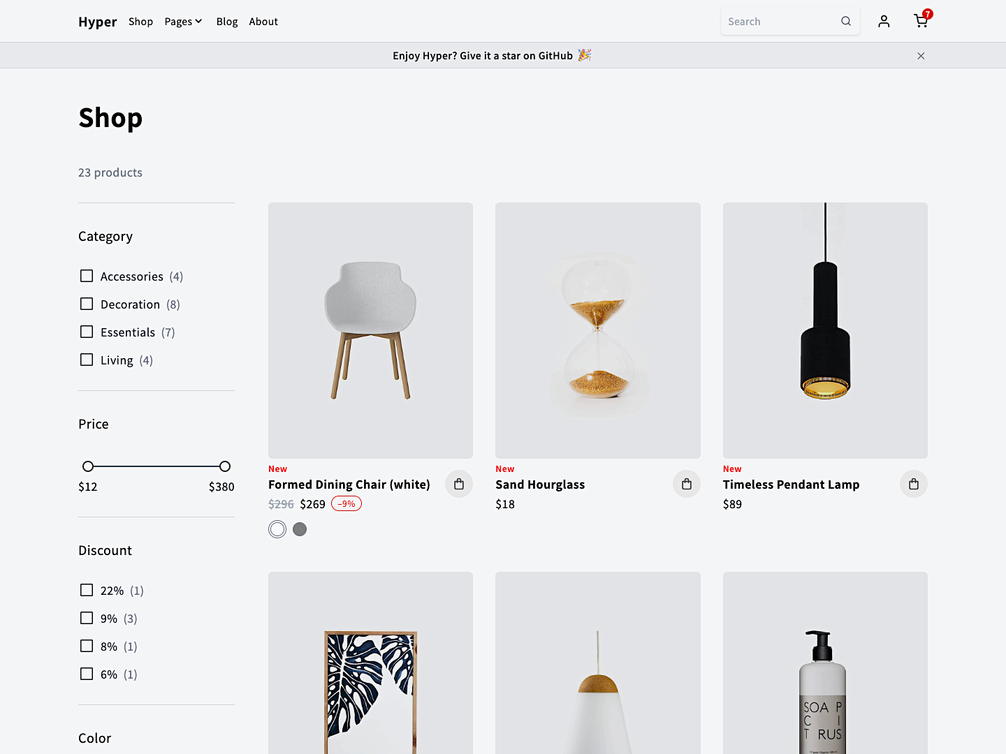Add Sand Hourglass to bag
Image resolution: width=1006 pixels, height=754 pixels.
click(x=687, y=484)
